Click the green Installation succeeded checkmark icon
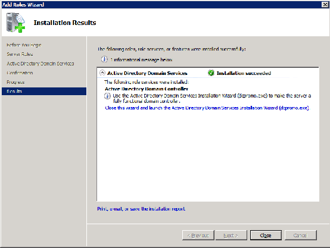This screenshot has height=248, width=330. pyautogui.click(x=211, y=73)
